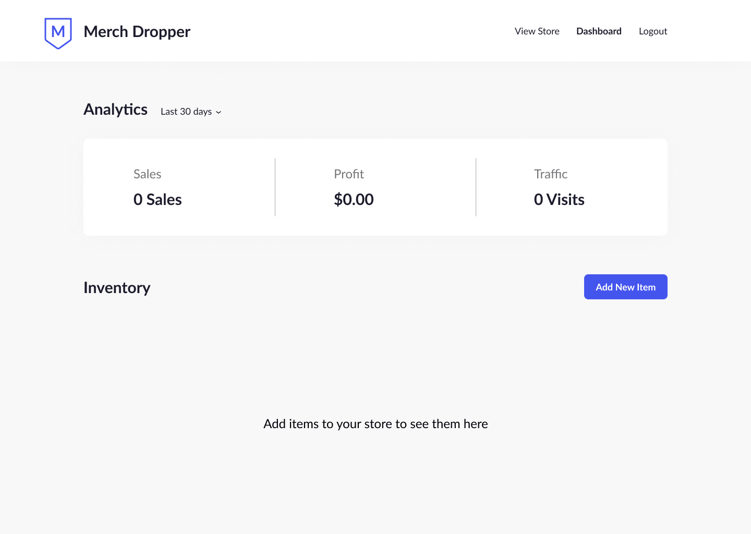The width and height of the screenshot is (751, 534).
Task: Open the View Store link
Action: pos(537,31)
